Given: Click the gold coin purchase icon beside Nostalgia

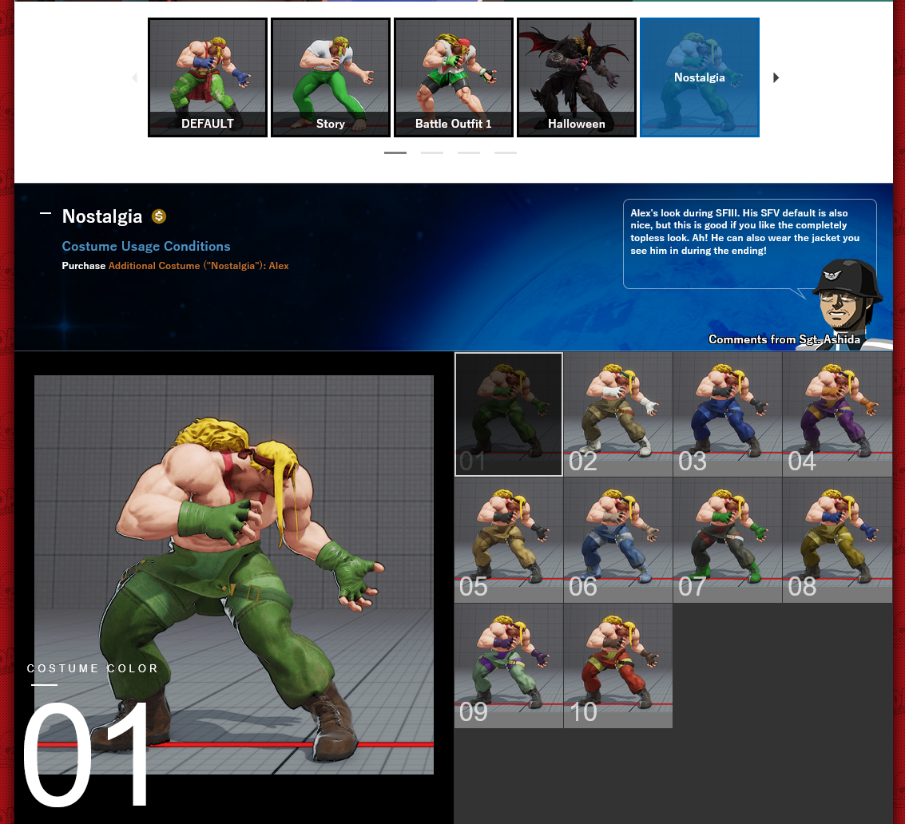Looking at the screenshot, I should 159,216.
